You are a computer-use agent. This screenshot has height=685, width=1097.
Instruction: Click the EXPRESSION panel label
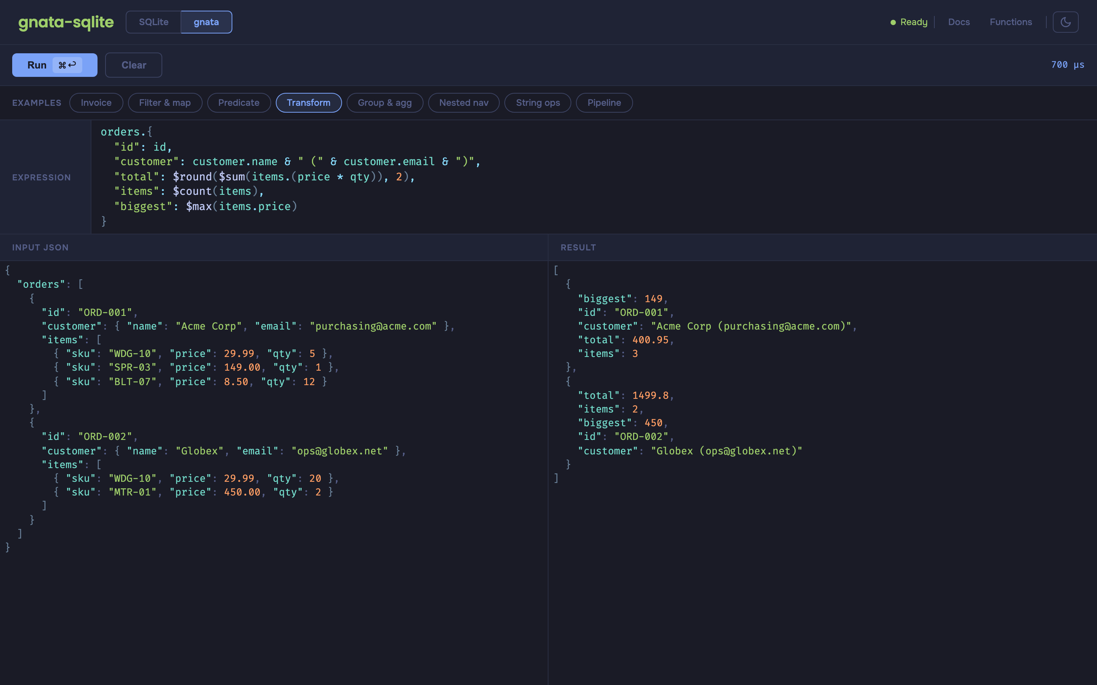point(42,177)
